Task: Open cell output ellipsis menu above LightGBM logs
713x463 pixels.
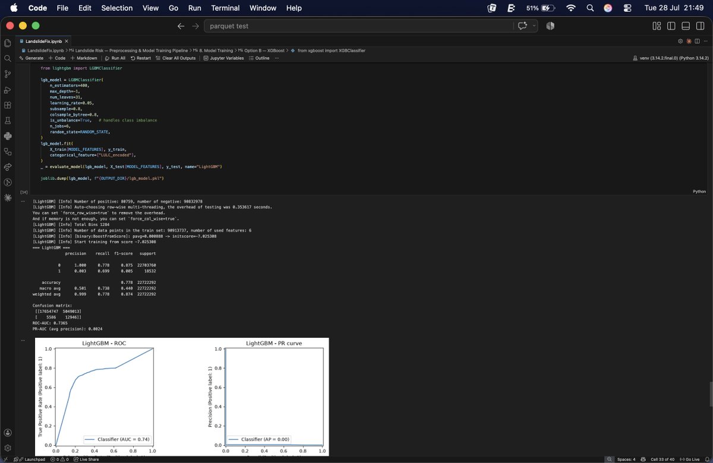Action: [23, 201]
